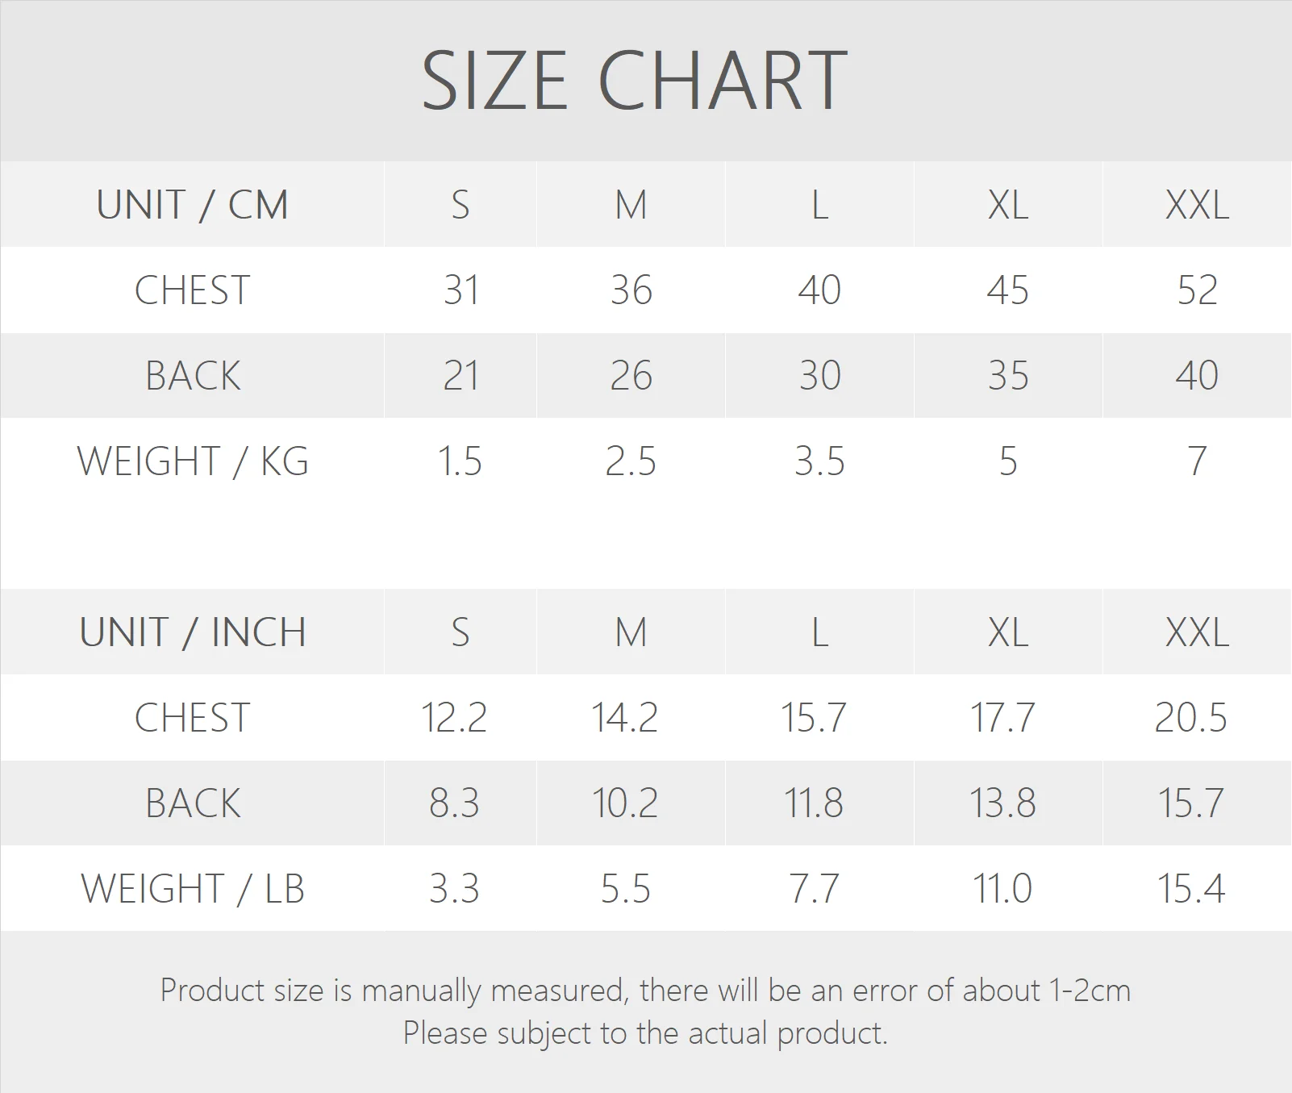
Task: Click the M column header in the INCH table
Action: [631, 632]
